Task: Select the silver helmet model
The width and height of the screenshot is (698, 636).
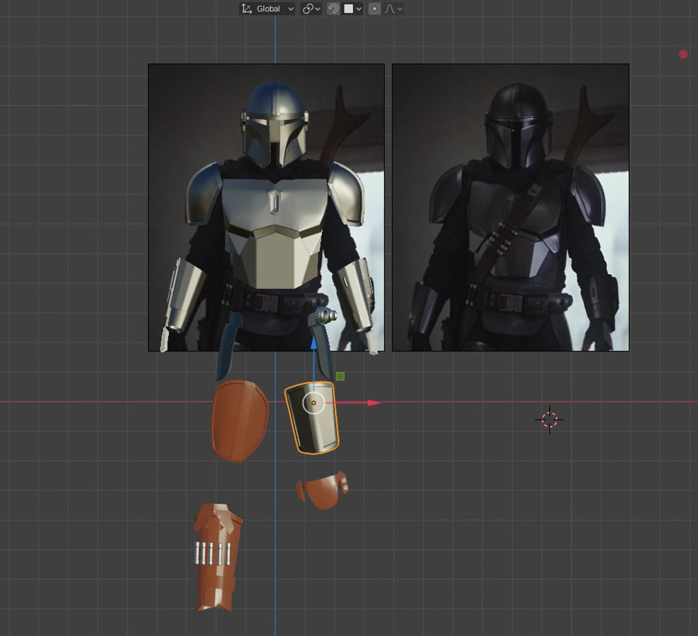Action: [x=275, y=125]
